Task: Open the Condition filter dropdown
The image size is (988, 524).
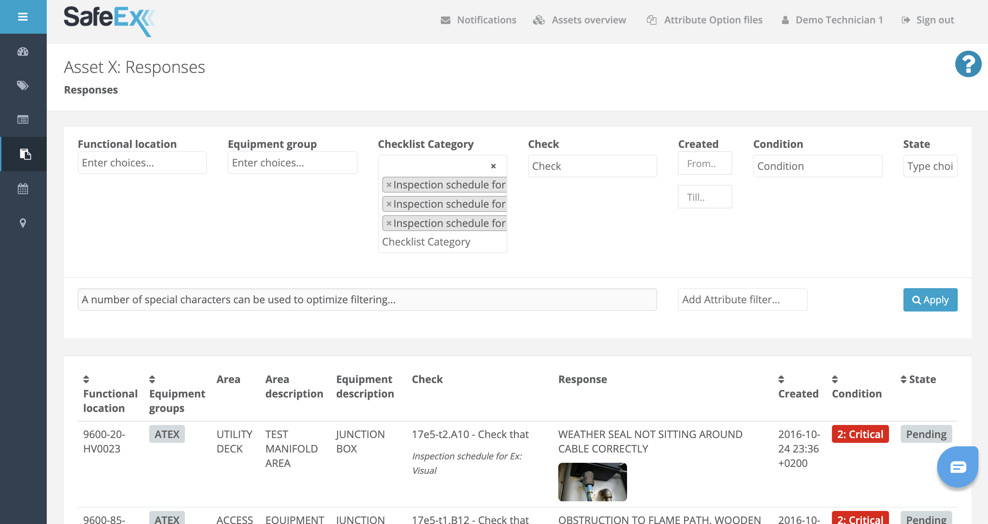Action: [817, 166]
